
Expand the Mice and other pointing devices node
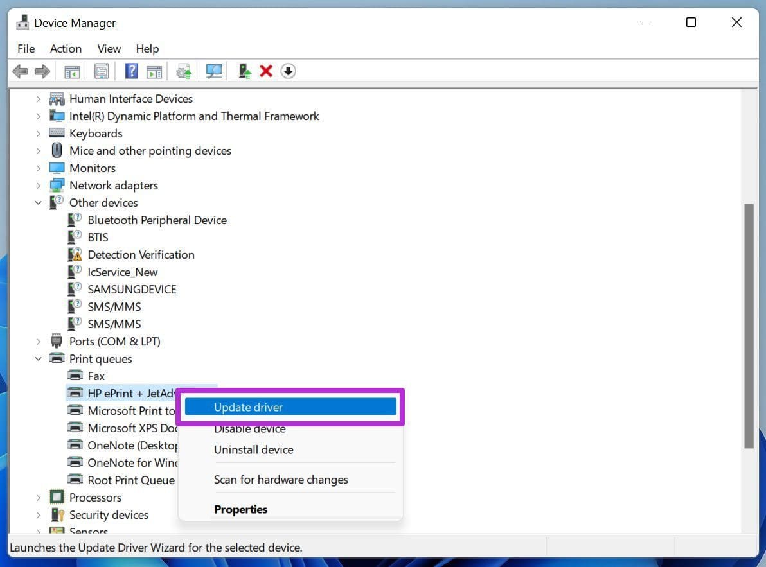tap(38, 151)
